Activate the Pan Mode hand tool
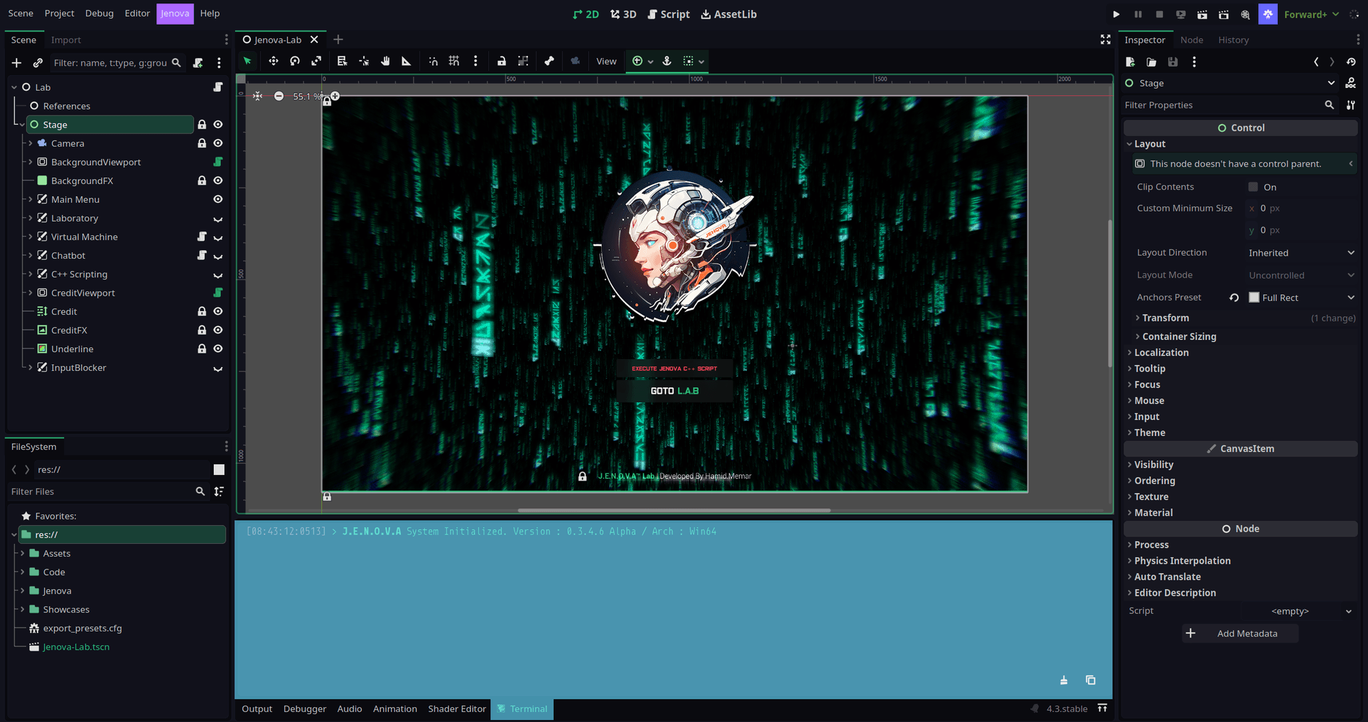Viewport: 1368px width, 722px height. [385, 61]
